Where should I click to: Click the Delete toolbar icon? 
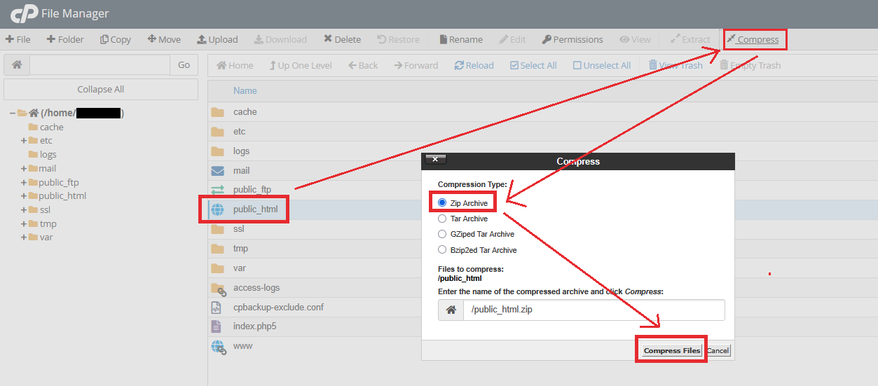pyautogui.click(x=328, y=40)
